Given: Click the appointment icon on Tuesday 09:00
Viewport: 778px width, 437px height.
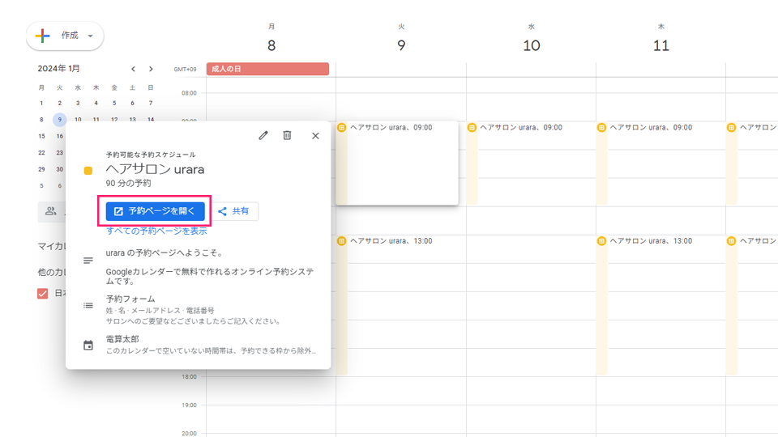Looking at the screenshot, I should (341, 127).
